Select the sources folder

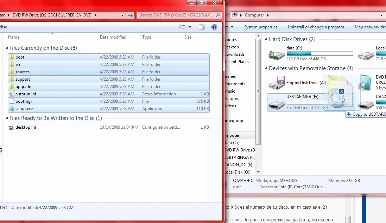(22, 72)
